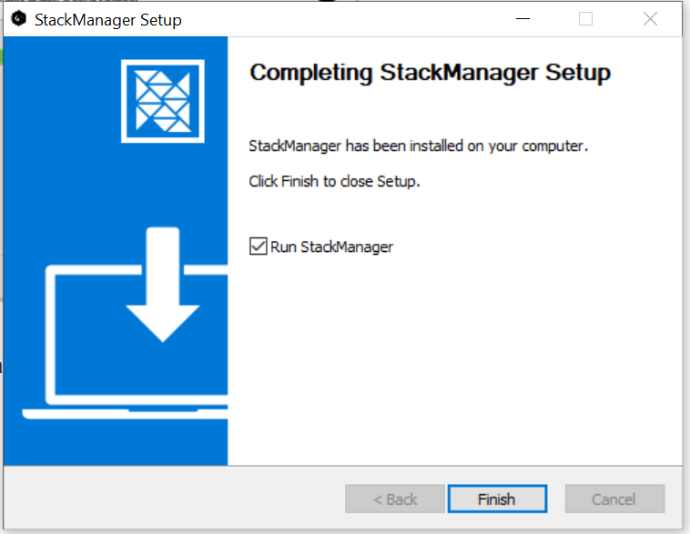
Task: Click the "Click Finish to close Setup" text
Action: [334, 181]
